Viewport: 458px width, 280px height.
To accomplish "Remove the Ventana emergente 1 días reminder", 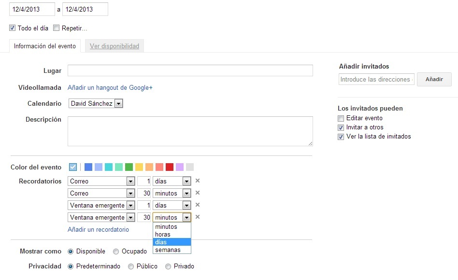I will point(197,205).
